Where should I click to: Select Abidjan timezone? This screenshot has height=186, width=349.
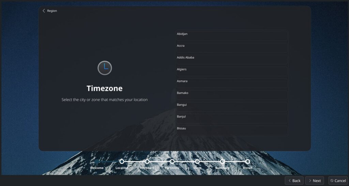(232, 36)
